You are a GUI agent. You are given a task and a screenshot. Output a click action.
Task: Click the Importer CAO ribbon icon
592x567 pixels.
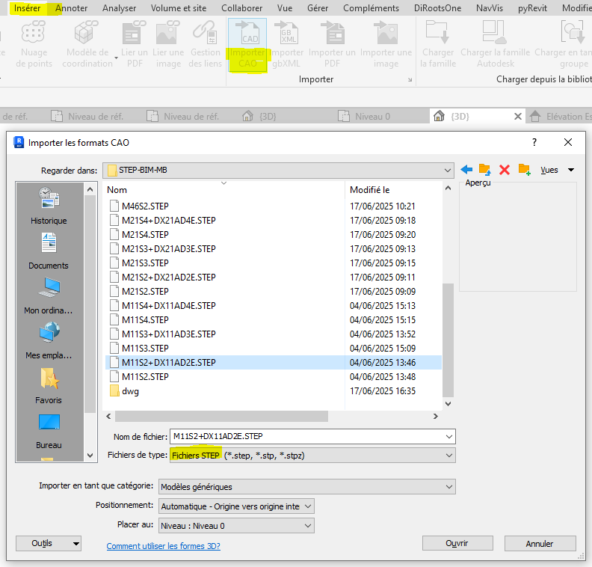coord(247,43)
